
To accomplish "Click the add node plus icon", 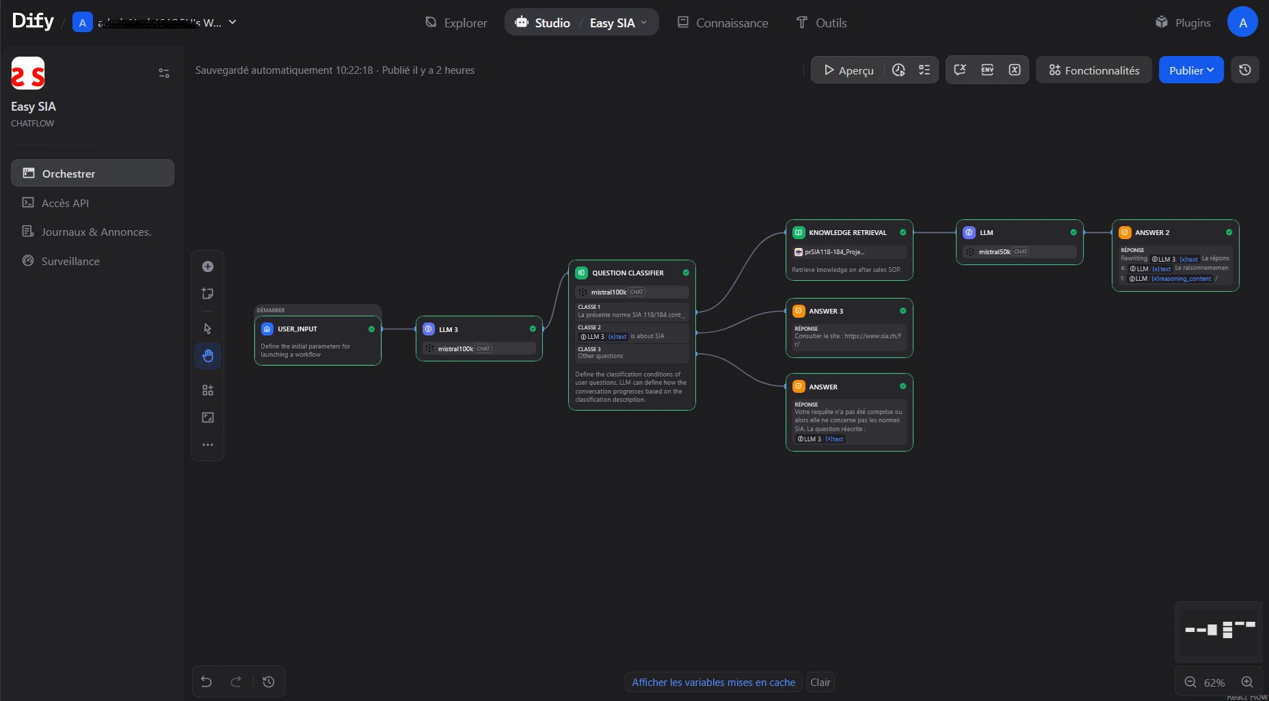I will click(x=208, y=266).
